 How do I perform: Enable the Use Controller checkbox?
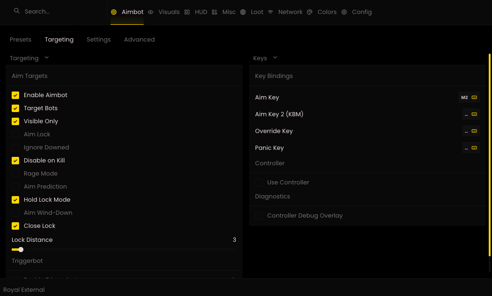click(x=259, y=183)
